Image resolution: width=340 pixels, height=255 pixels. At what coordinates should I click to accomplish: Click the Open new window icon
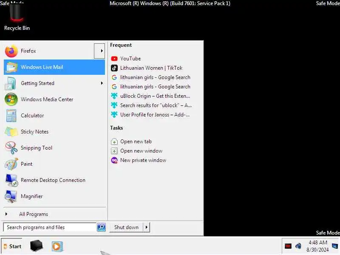114,151
